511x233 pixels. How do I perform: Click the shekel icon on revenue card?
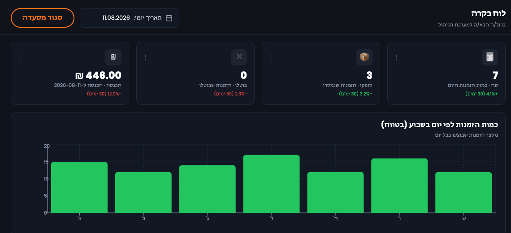point(113,57)
